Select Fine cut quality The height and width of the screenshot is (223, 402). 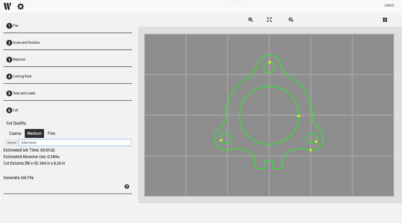[51, 133]
